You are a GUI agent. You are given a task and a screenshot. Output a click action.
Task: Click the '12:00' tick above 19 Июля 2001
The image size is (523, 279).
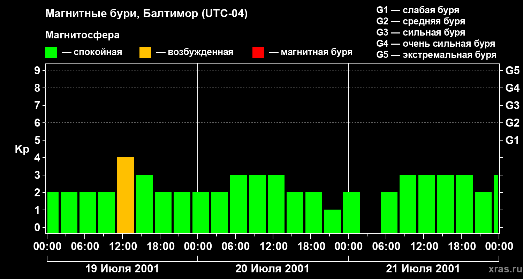122,247
